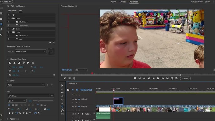Click the trash delete icon below monitor
The height and width of the screenshot is (121, 215).
(x=74, y=78)
